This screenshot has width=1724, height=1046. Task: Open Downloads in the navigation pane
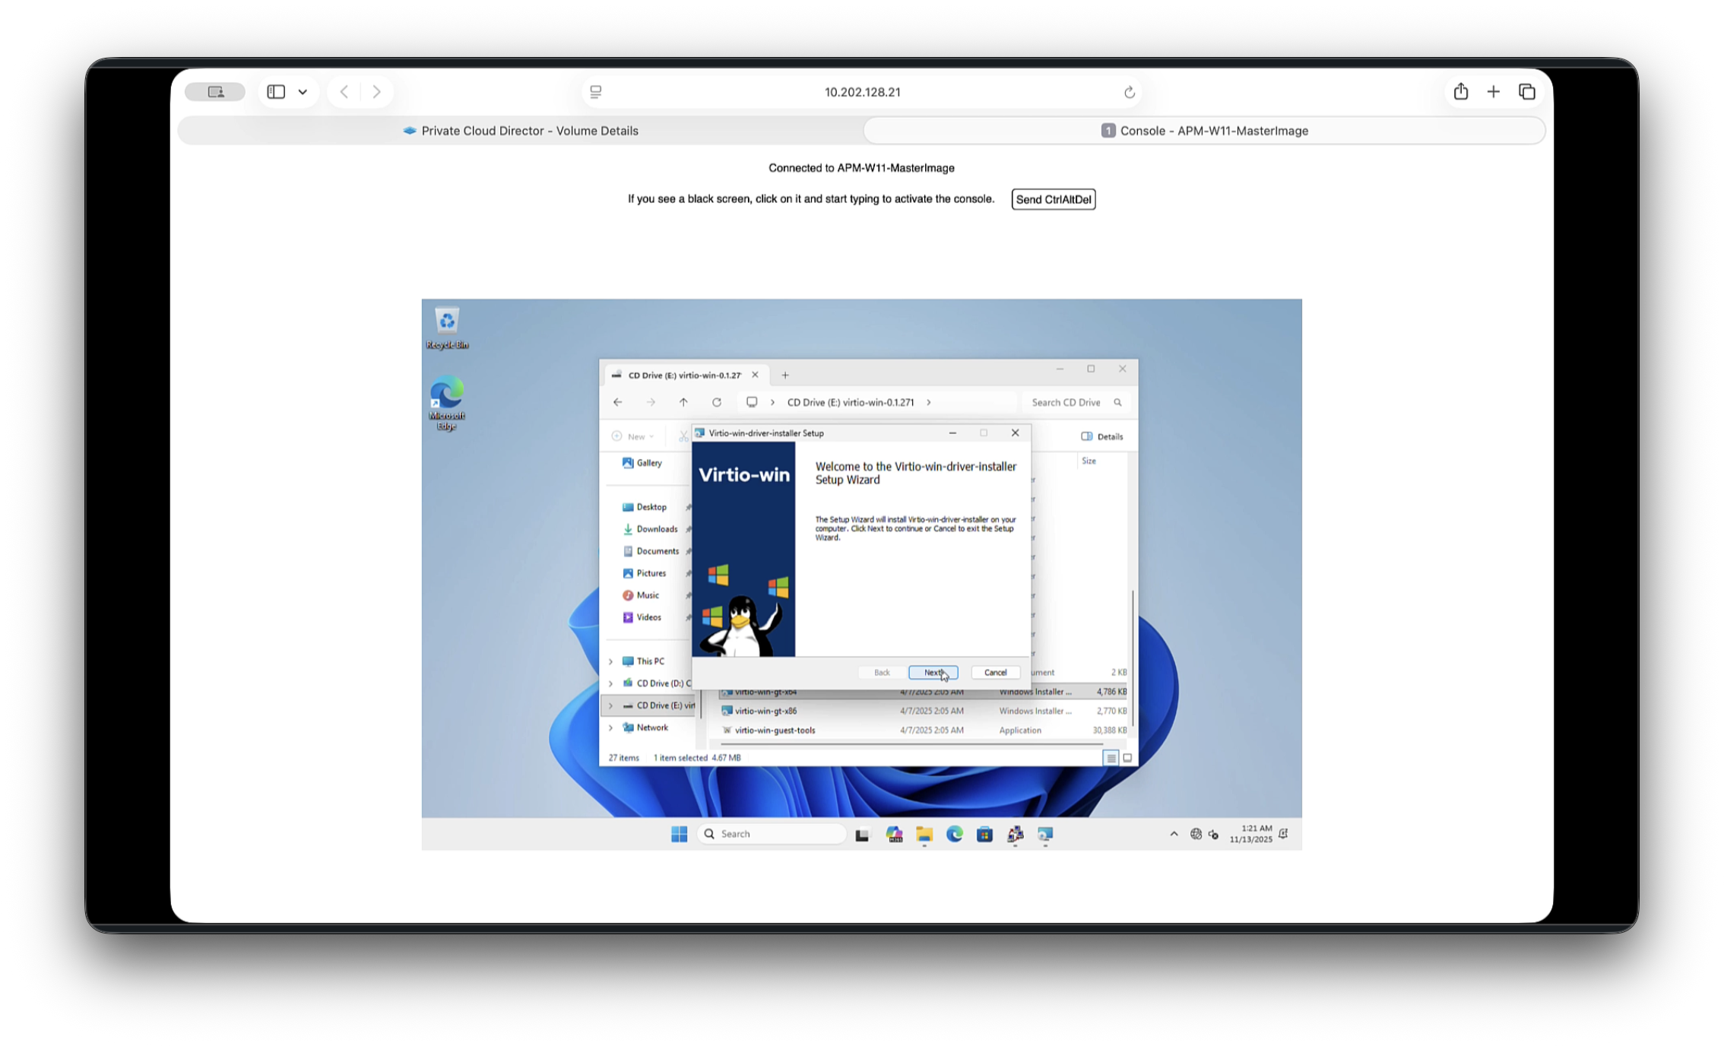coord(649,529)
